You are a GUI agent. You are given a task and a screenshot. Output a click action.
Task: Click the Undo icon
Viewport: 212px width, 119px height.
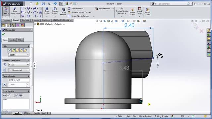click(55, 4)
